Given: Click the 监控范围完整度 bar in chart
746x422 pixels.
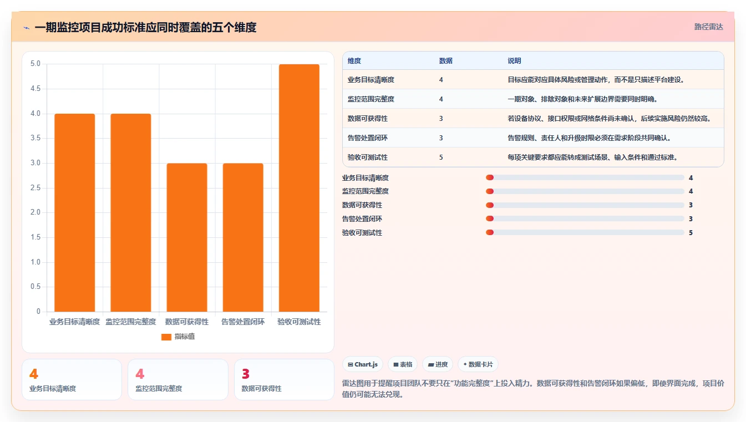Looking at the screenshot, I should [x=131, y=212].
